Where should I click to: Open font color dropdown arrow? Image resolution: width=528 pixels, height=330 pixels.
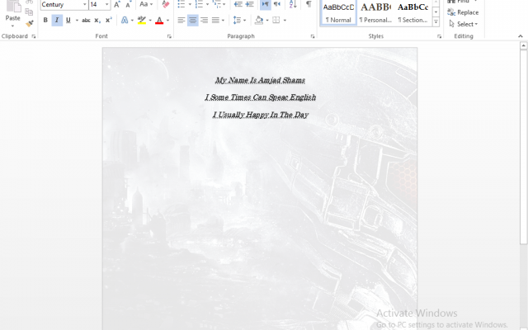167,20
